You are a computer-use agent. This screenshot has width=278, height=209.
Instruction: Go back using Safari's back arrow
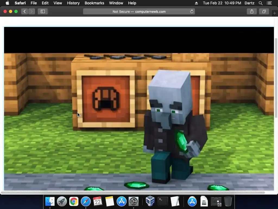(x=25, y=11)
